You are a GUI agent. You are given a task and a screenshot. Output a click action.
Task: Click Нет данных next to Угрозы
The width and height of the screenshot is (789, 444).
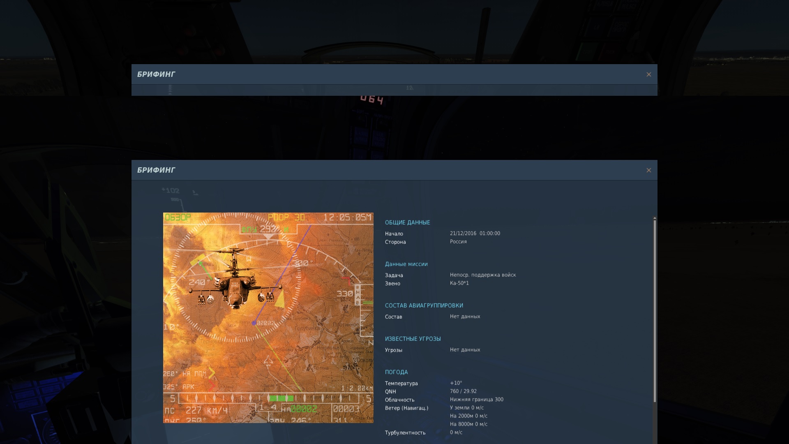point(465,350)
